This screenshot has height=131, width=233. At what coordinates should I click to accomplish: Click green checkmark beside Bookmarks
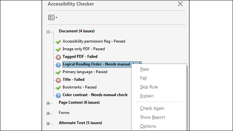click(58, 88)
